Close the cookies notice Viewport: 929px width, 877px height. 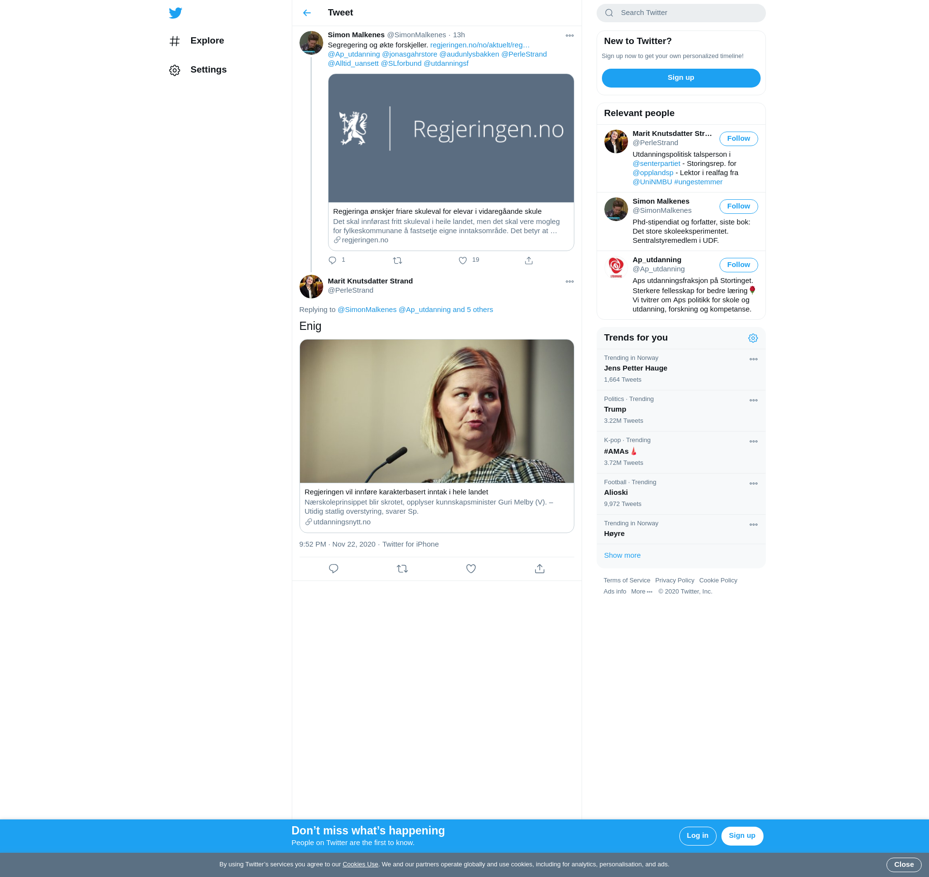click(x=903, y=865)
